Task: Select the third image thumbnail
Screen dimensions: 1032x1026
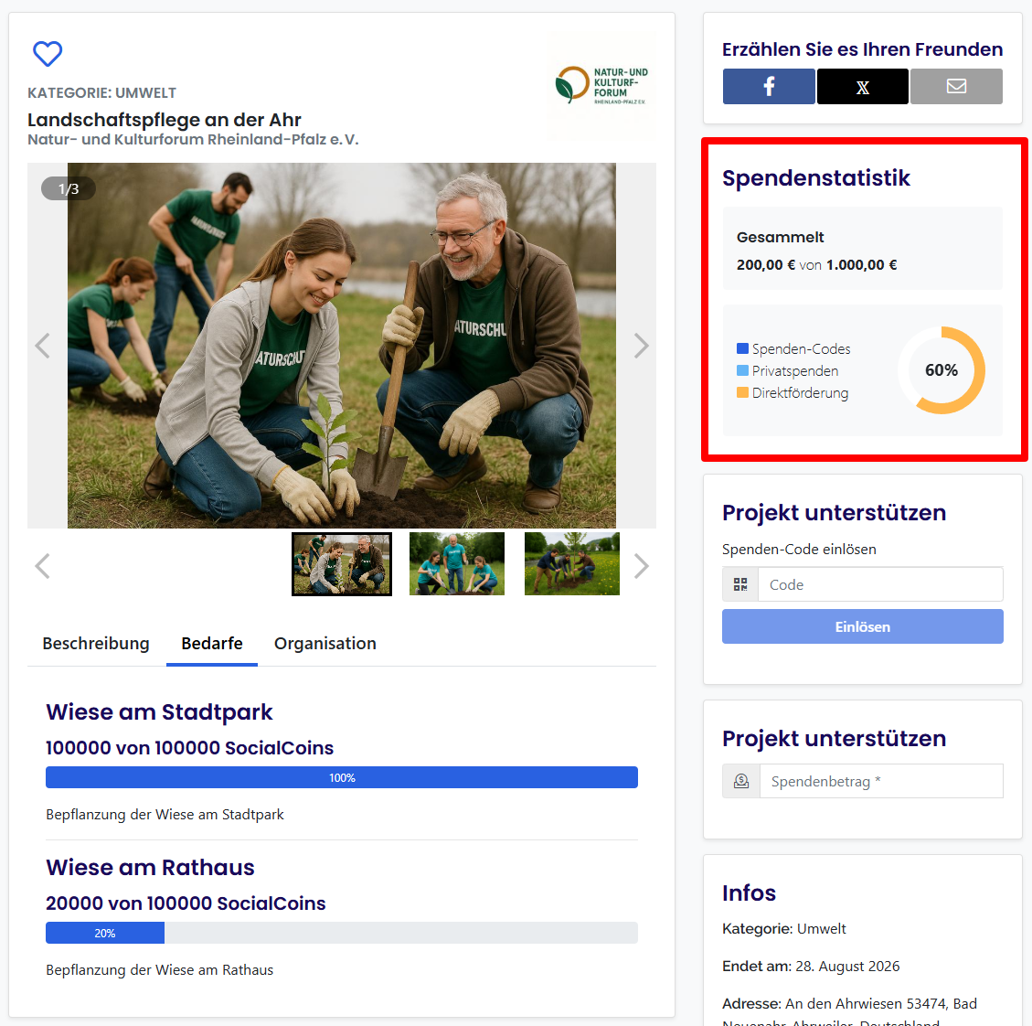Action: pos(571,564)
